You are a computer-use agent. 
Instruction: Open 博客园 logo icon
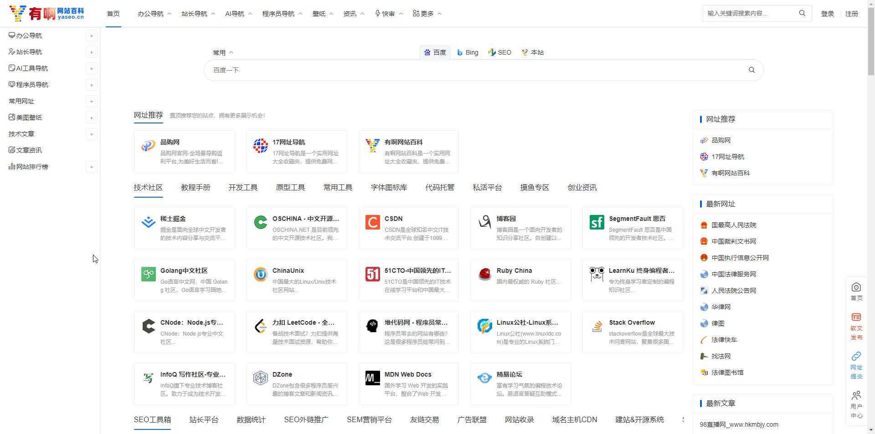[485, 222]
